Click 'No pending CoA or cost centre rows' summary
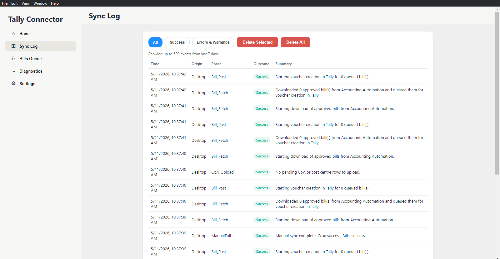This screenshot has width=500, height=259. pos(317,172)
